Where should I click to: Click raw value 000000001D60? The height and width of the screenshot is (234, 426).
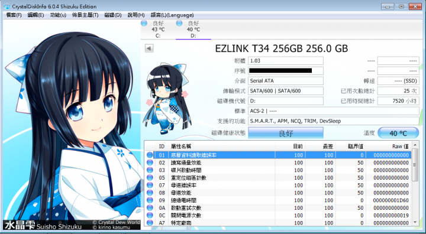pos(390,200)
